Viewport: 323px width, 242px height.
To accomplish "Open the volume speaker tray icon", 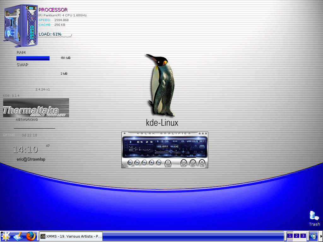I will 313,236.
